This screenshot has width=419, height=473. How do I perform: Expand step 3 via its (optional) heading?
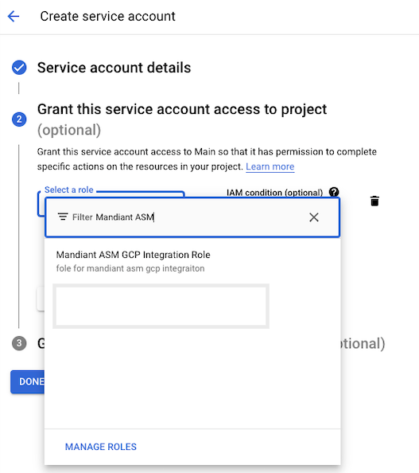click(x=363, y=343)
